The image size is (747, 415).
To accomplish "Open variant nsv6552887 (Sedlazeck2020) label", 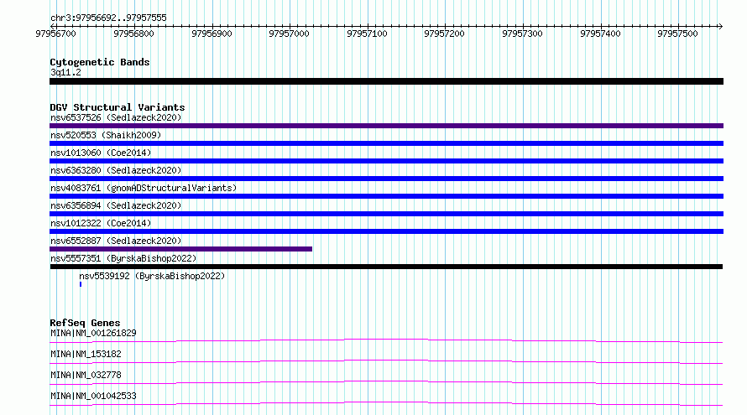I will [116, 241].
